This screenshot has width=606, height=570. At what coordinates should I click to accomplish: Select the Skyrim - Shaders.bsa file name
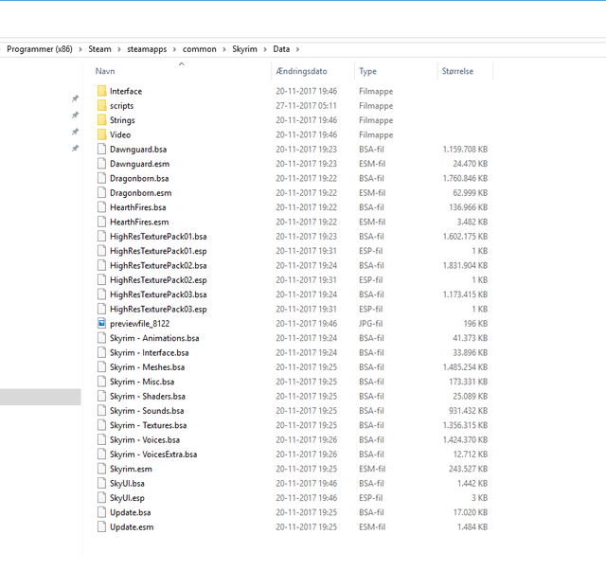pyautogui.click(x=148, y=396)
